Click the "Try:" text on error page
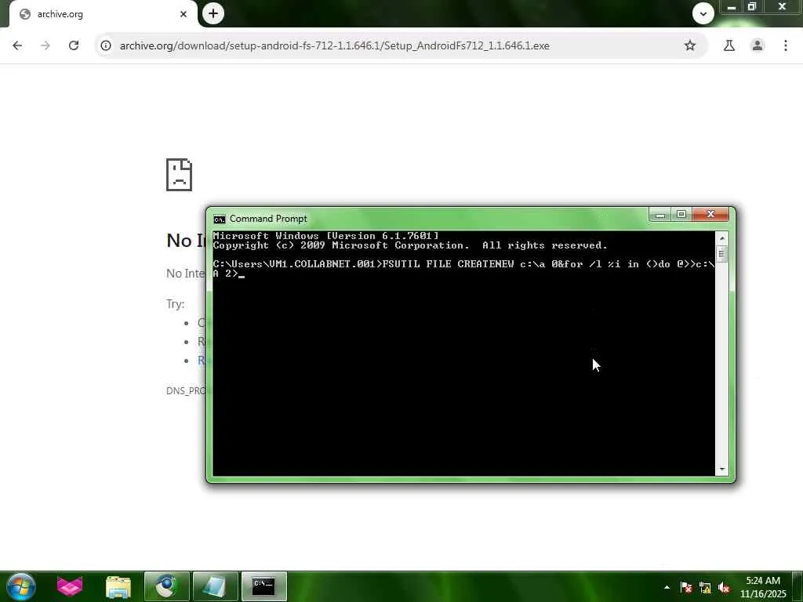 click(175, 304)
